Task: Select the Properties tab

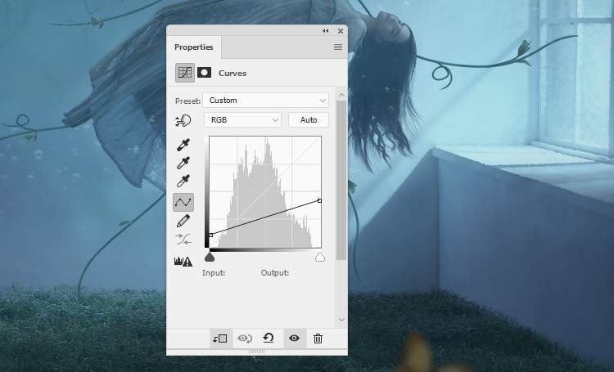Action: click(x=194, y=47)
